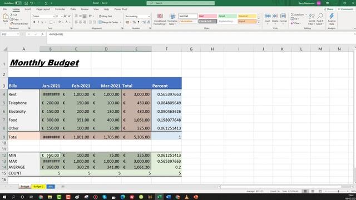Click the Save icon in title bar
Image resolution: width=356 pixels, height=200 pixels.
click(26, 3)
